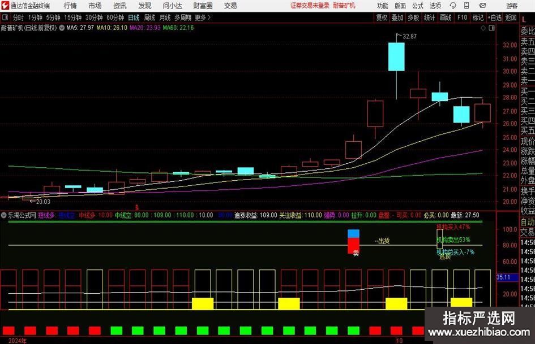The height and width of the screenshot is (344, 535).
Task: Open the 复权 adjustment dropdown
Action: [x=382, y=18]
